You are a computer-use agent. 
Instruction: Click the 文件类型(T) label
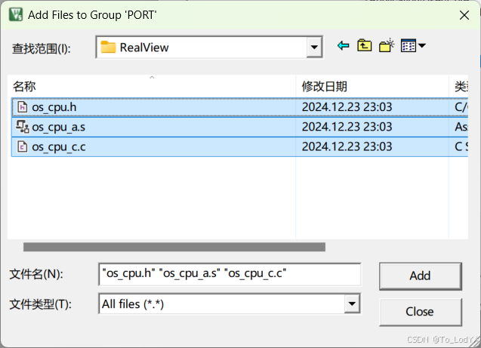pos(40,304)
